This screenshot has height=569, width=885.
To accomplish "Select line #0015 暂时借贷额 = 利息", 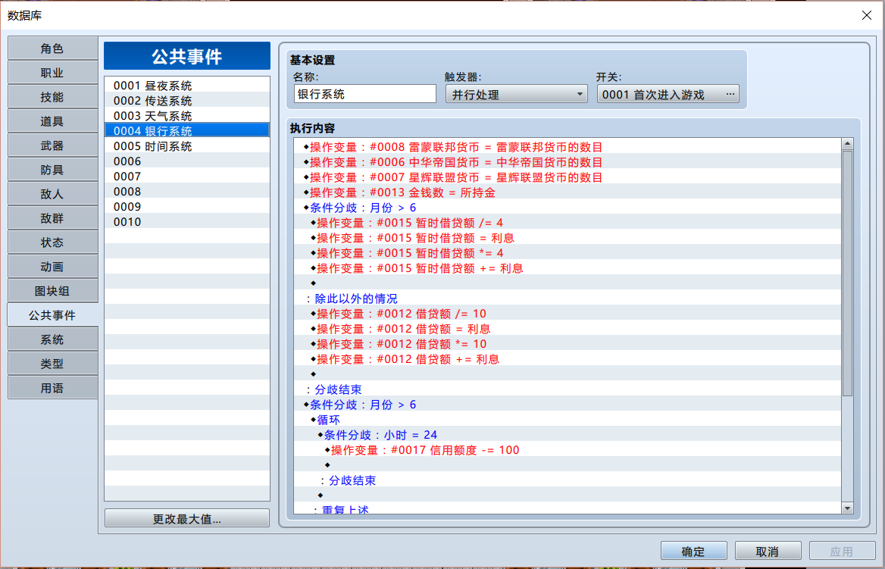I will (568, 238).
